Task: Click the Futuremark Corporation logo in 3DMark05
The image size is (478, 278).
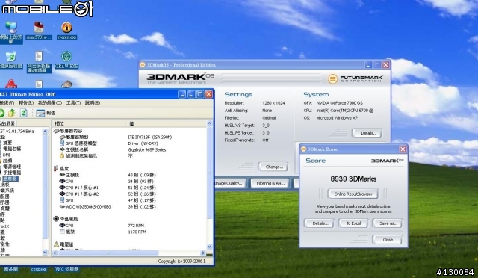Action: click(x=356, y=78)
